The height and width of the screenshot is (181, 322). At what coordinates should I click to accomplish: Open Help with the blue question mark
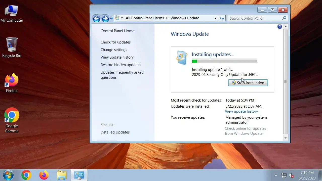click(x=279, y=27)
